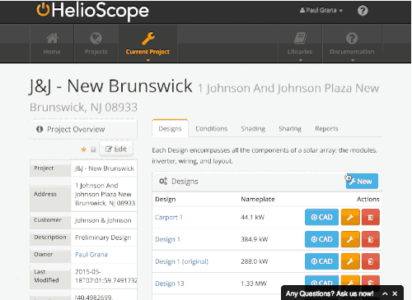This screenshot has width=412, height=300.
Task: Delete Design 1 (original) with trash icon
Action: coord(371,261)
